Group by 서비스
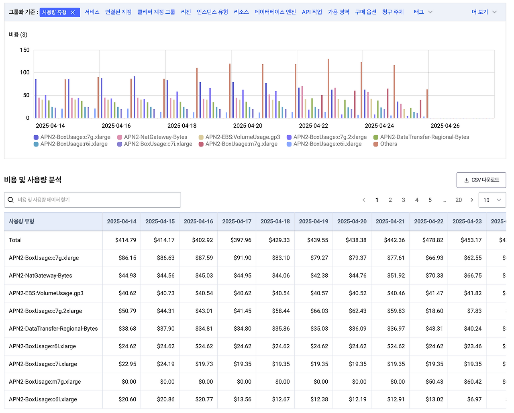The height and width of the screenshot is (413, 514). click(92, 12)
